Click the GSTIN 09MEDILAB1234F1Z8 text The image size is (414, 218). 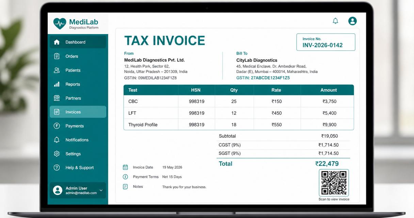[x=150, y=78]
